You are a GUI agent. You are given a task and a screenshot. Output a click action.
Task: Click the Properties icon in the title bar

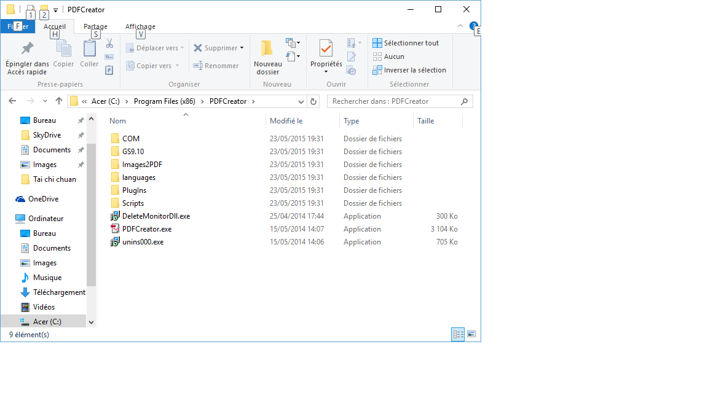click(30, 9)
